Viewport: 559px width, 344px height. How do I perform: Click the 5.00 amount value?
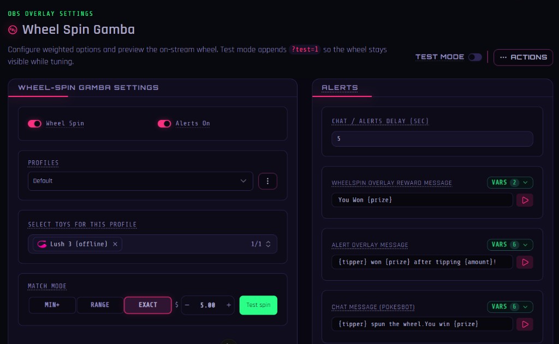point(207,305)
